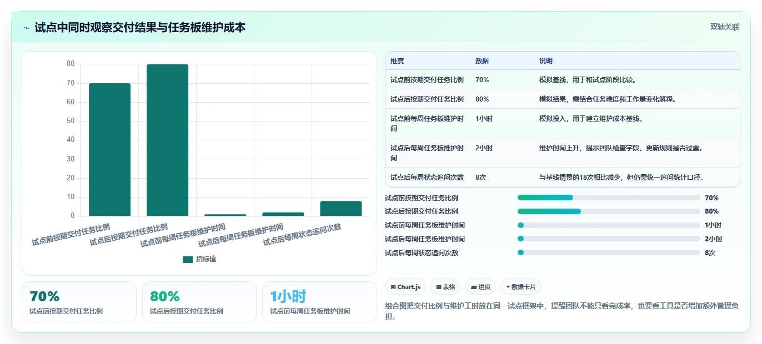Image resolution: width=762 pixels, height=344 pixels.
Task: Click the 80% progress bar
Action: 609,211
